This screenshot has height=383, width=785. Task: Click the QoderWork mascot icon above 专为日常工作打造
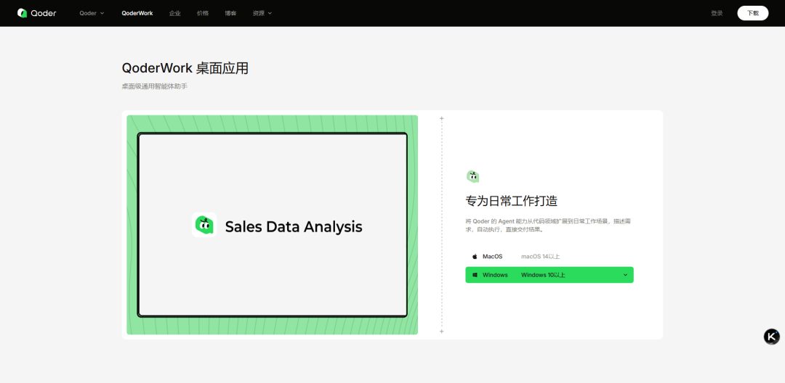472,176
